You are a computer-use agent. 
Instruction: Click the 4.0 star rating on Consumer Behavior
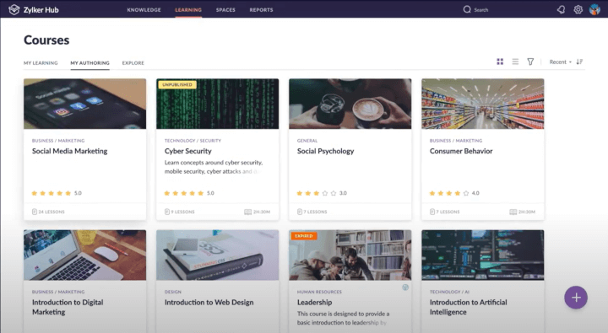pos(454,193)
